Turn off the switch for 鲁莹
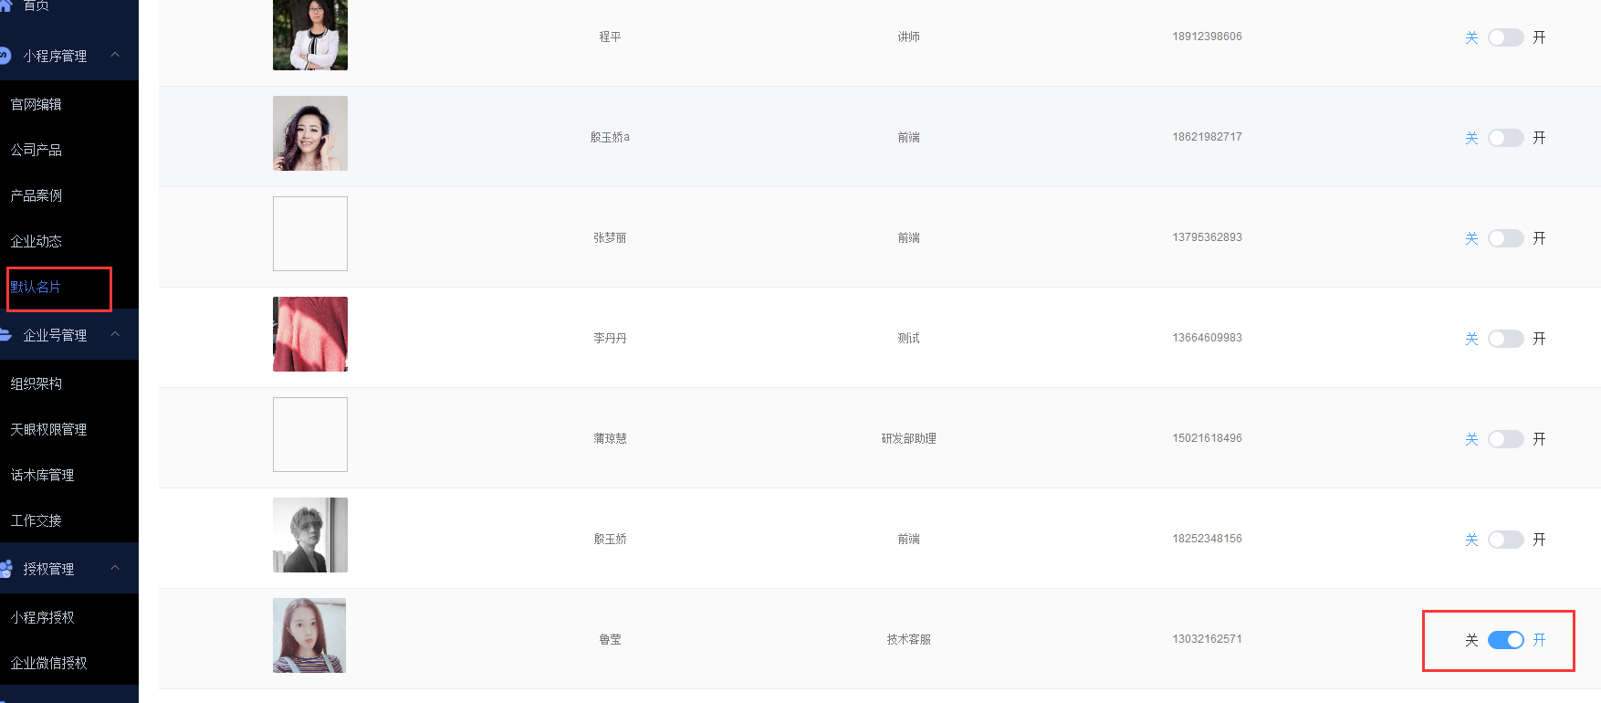Image resolution: width=1601 pixels, height=703 pixels. pyautogui.click(x=1505, y=640)
